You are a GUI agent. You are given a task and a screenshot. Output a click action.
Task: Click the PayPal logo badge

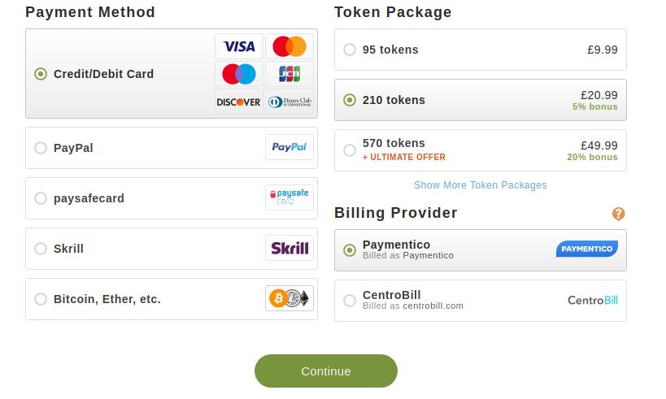[x=289, y=147]
